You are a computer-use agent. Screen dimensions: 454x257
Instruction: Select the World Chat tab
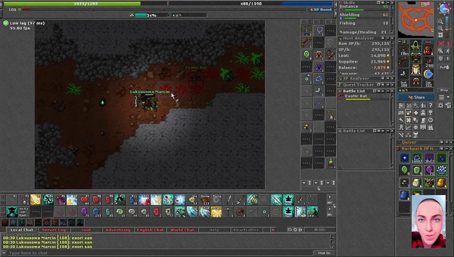[182, 230]
